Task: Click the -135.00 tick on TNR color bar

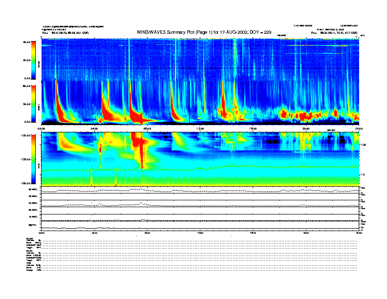Action: coord(26,159)
